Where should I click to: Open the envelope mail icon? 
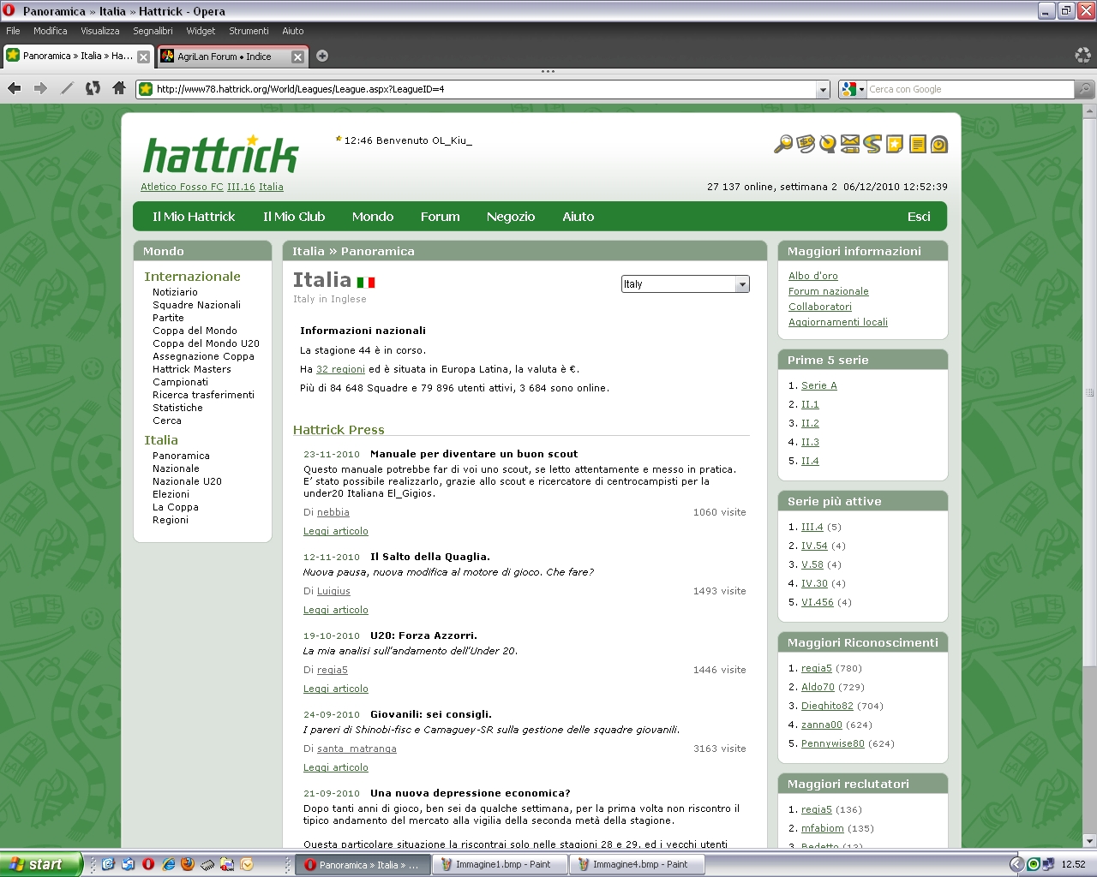[850, 144]
